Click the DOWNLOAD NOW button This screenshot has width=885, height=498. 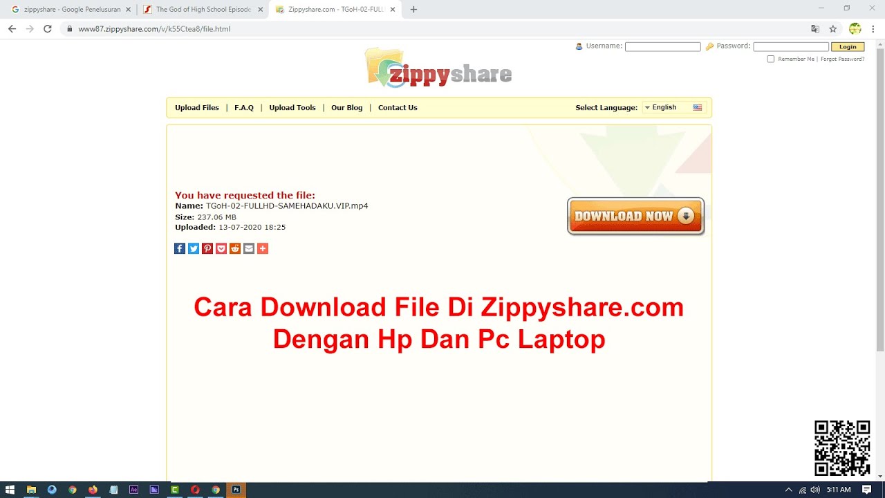(635, 216)
